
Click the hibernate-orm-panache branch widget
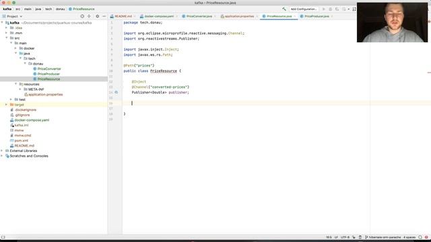383,237
